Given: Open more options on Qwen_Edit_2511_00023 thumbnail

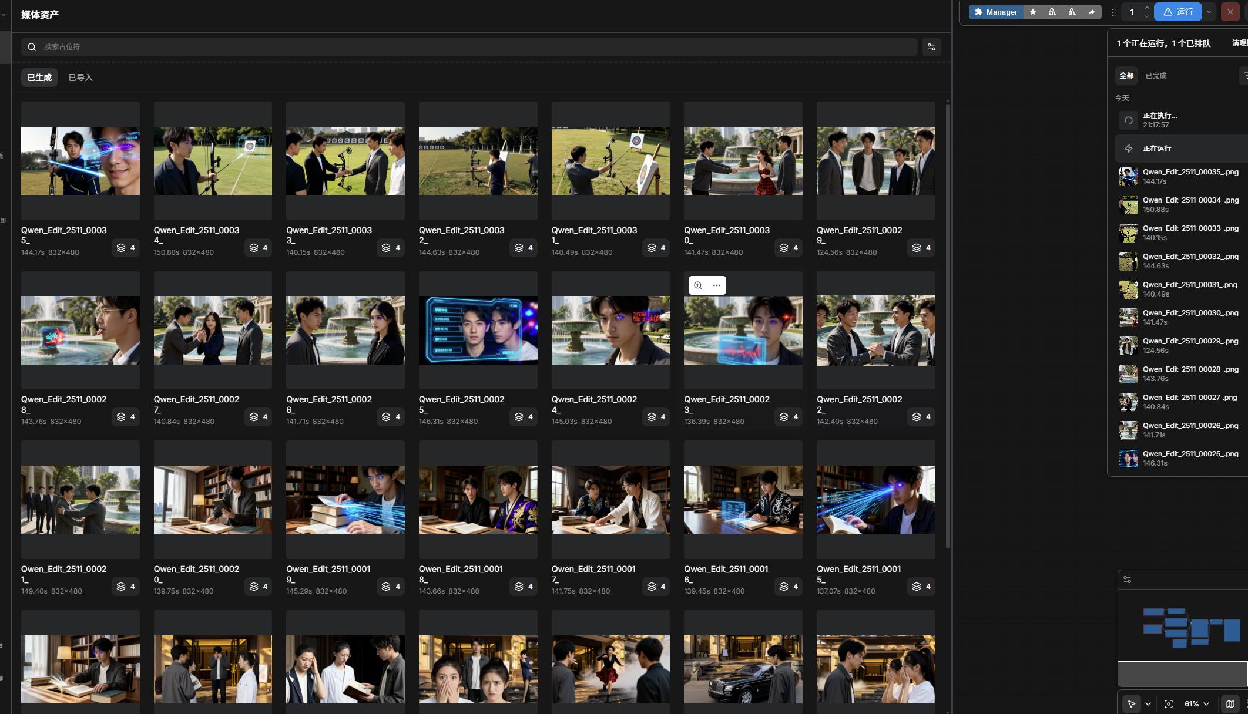Looking at the screenshot, I should 717,285.
